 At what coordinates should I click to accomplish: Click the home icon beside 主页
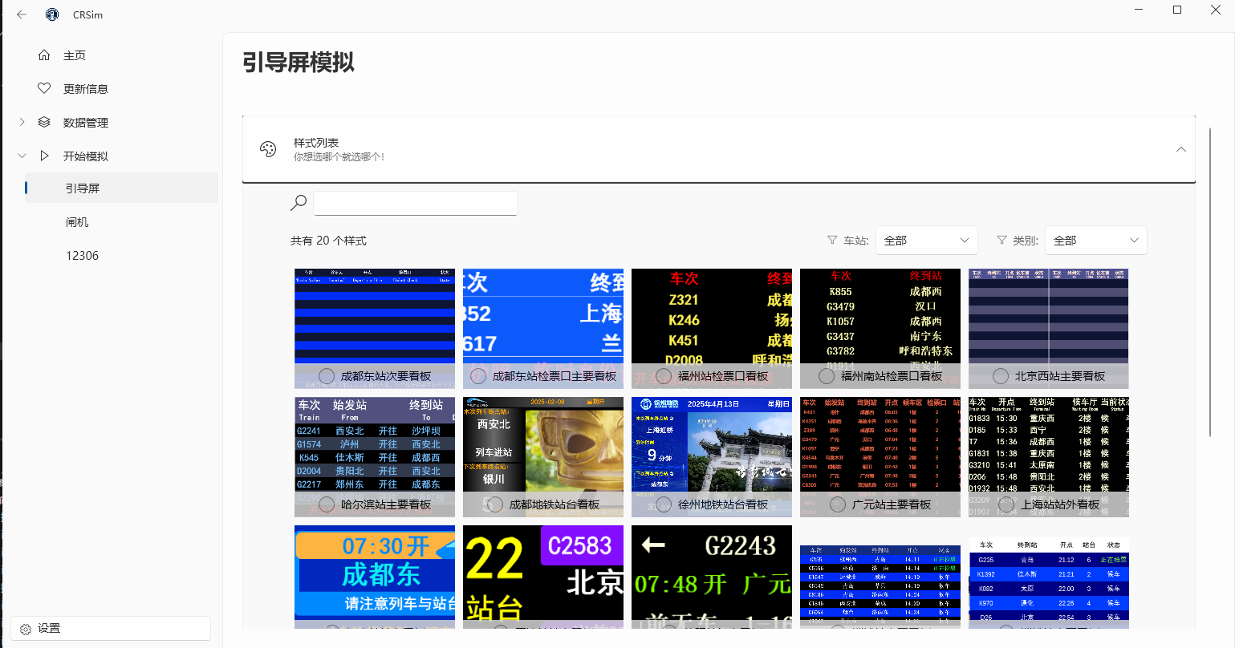click(x=45, y=55)
